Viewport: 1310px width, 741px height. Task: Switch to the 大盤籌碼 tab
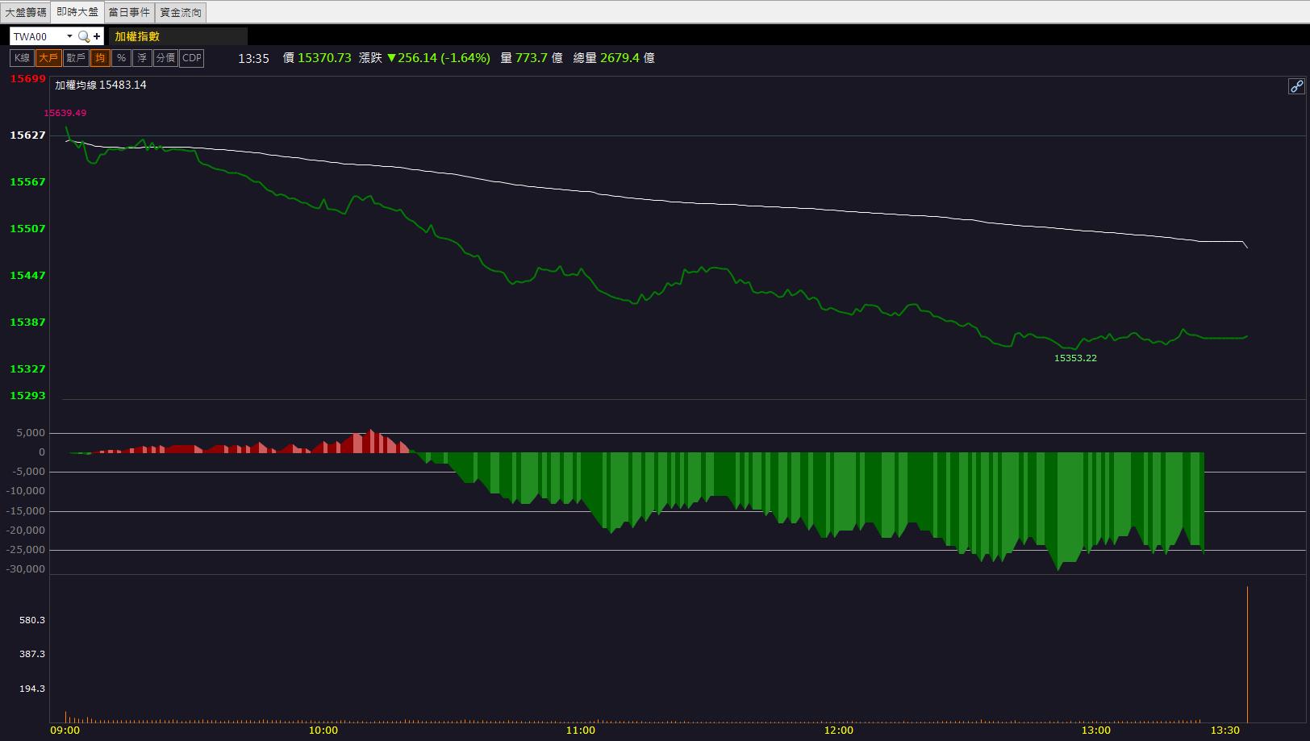coord(26,12)
